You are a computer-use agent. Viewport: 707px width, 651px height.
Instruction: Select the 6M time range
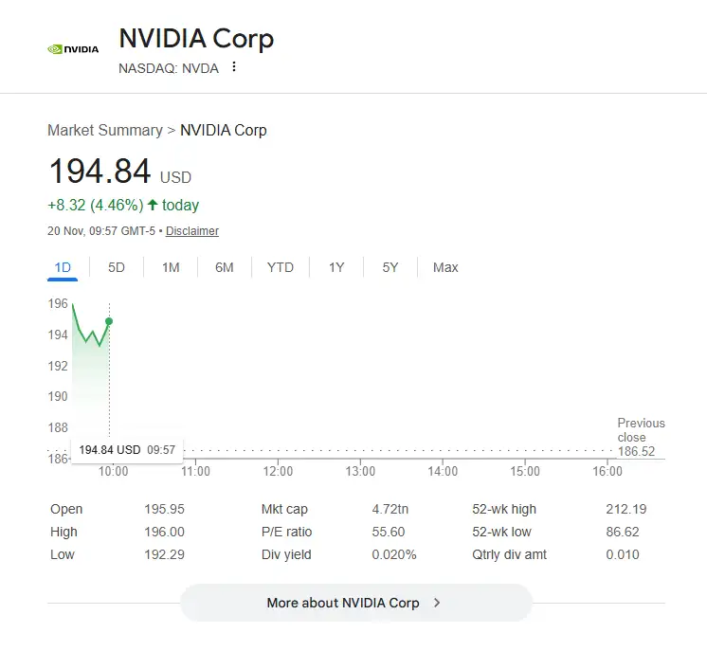click(x=224, y=267)
